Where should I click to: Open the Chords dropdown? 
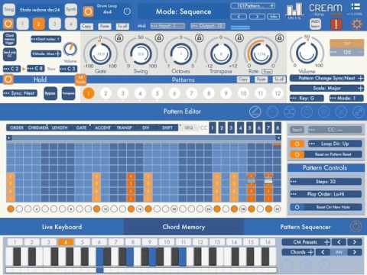coord(298,252)
